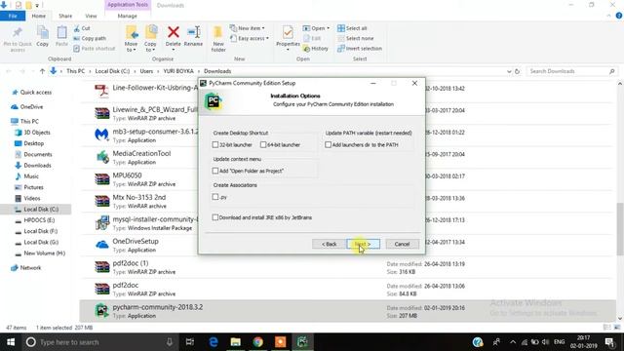
Task: Check Add "Open Folder as Project"
Action: pyautogui.click(x=215, y=171)
